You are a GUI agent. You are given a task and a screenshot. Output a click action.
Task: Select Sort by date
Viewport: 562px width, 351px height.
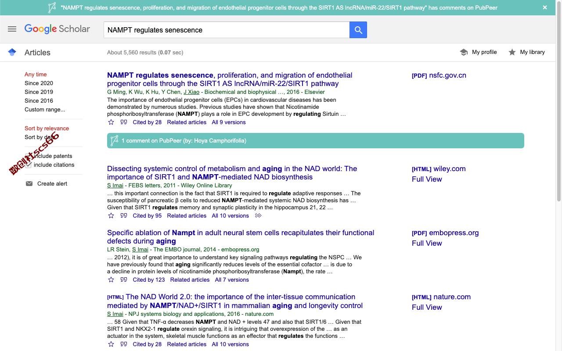41,137
